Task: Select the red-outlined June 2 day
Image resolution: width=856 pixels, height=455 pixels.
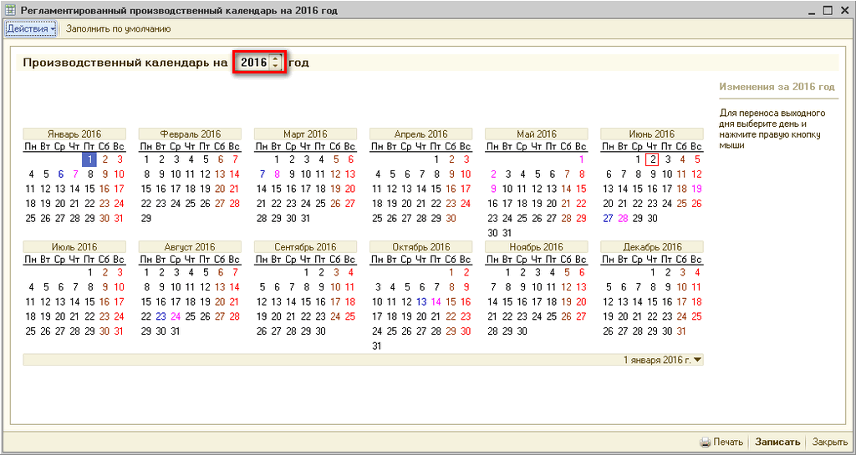Action: click(x=653, y=159)
